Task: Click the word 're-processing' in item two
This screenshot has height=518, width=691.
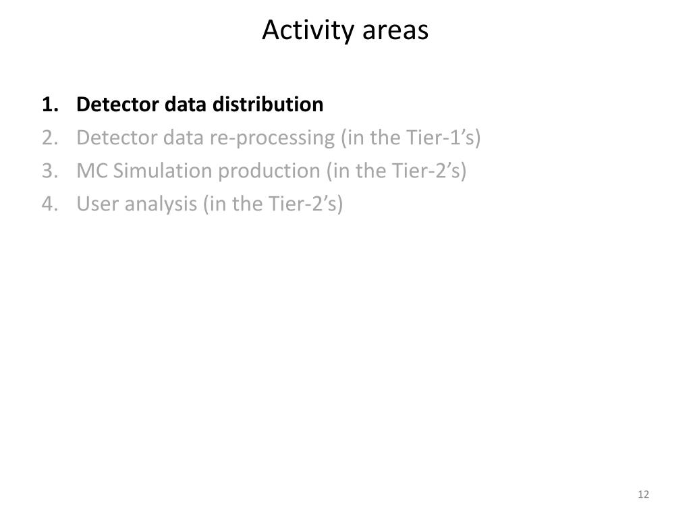Action: (x=272, y=139)
